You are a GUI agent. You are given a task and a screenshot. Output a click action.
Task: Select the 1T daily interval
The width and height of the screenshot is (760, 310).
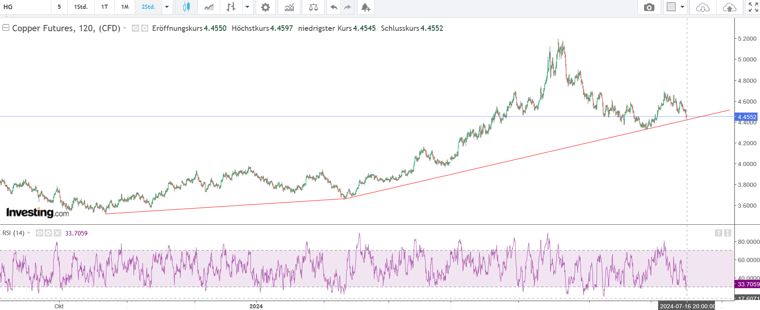[x=105, y=7]
